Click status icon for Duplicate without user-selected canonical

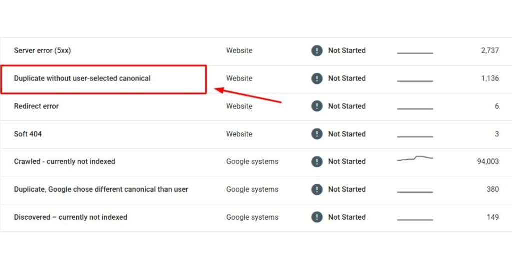317,78
